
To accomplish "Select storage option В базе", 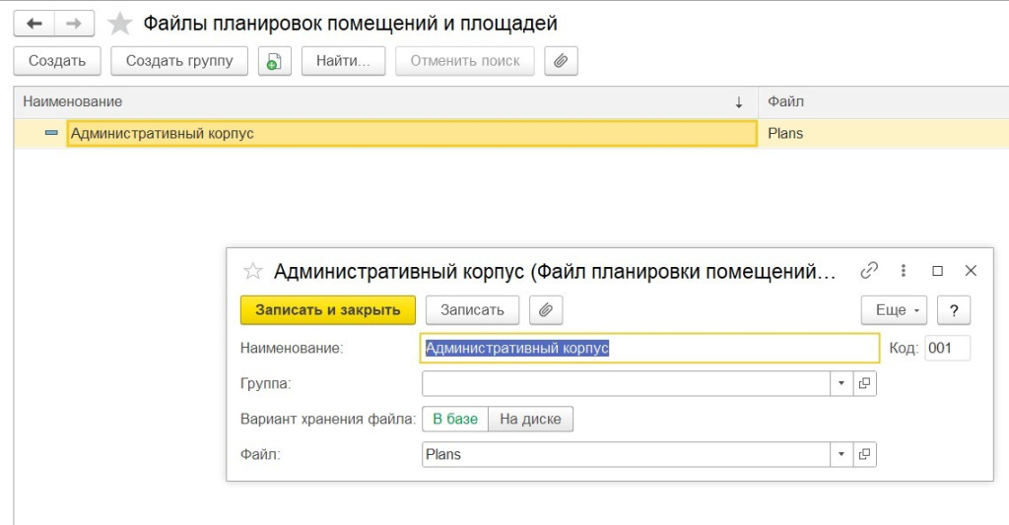I will click(454, 419).
